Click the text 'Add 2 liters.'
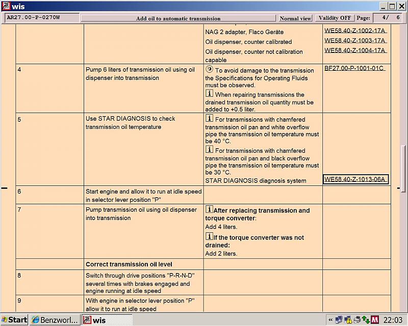Viewport: 408px width, 326px height. pyautogui.click(x=221, y=254)
